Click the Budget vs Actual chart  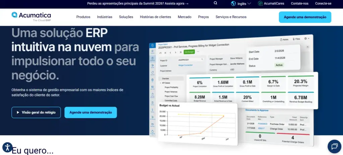pos(198,124)
